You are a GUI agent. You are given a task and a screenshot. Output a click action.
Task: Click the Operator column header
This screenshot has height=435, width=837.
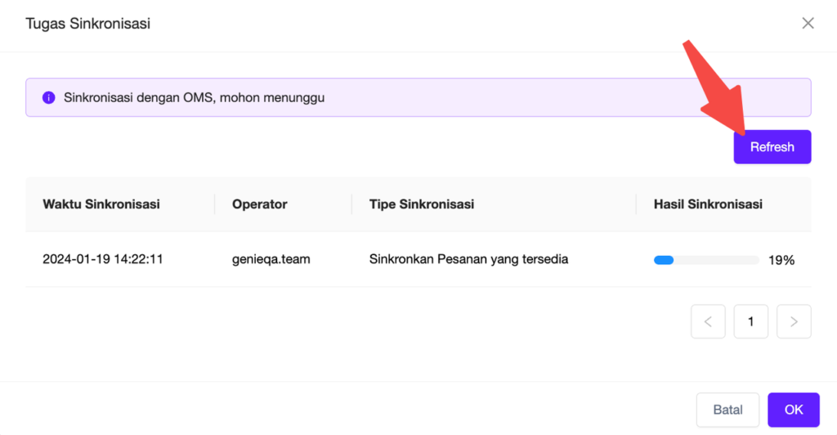[x=259, y=204]
